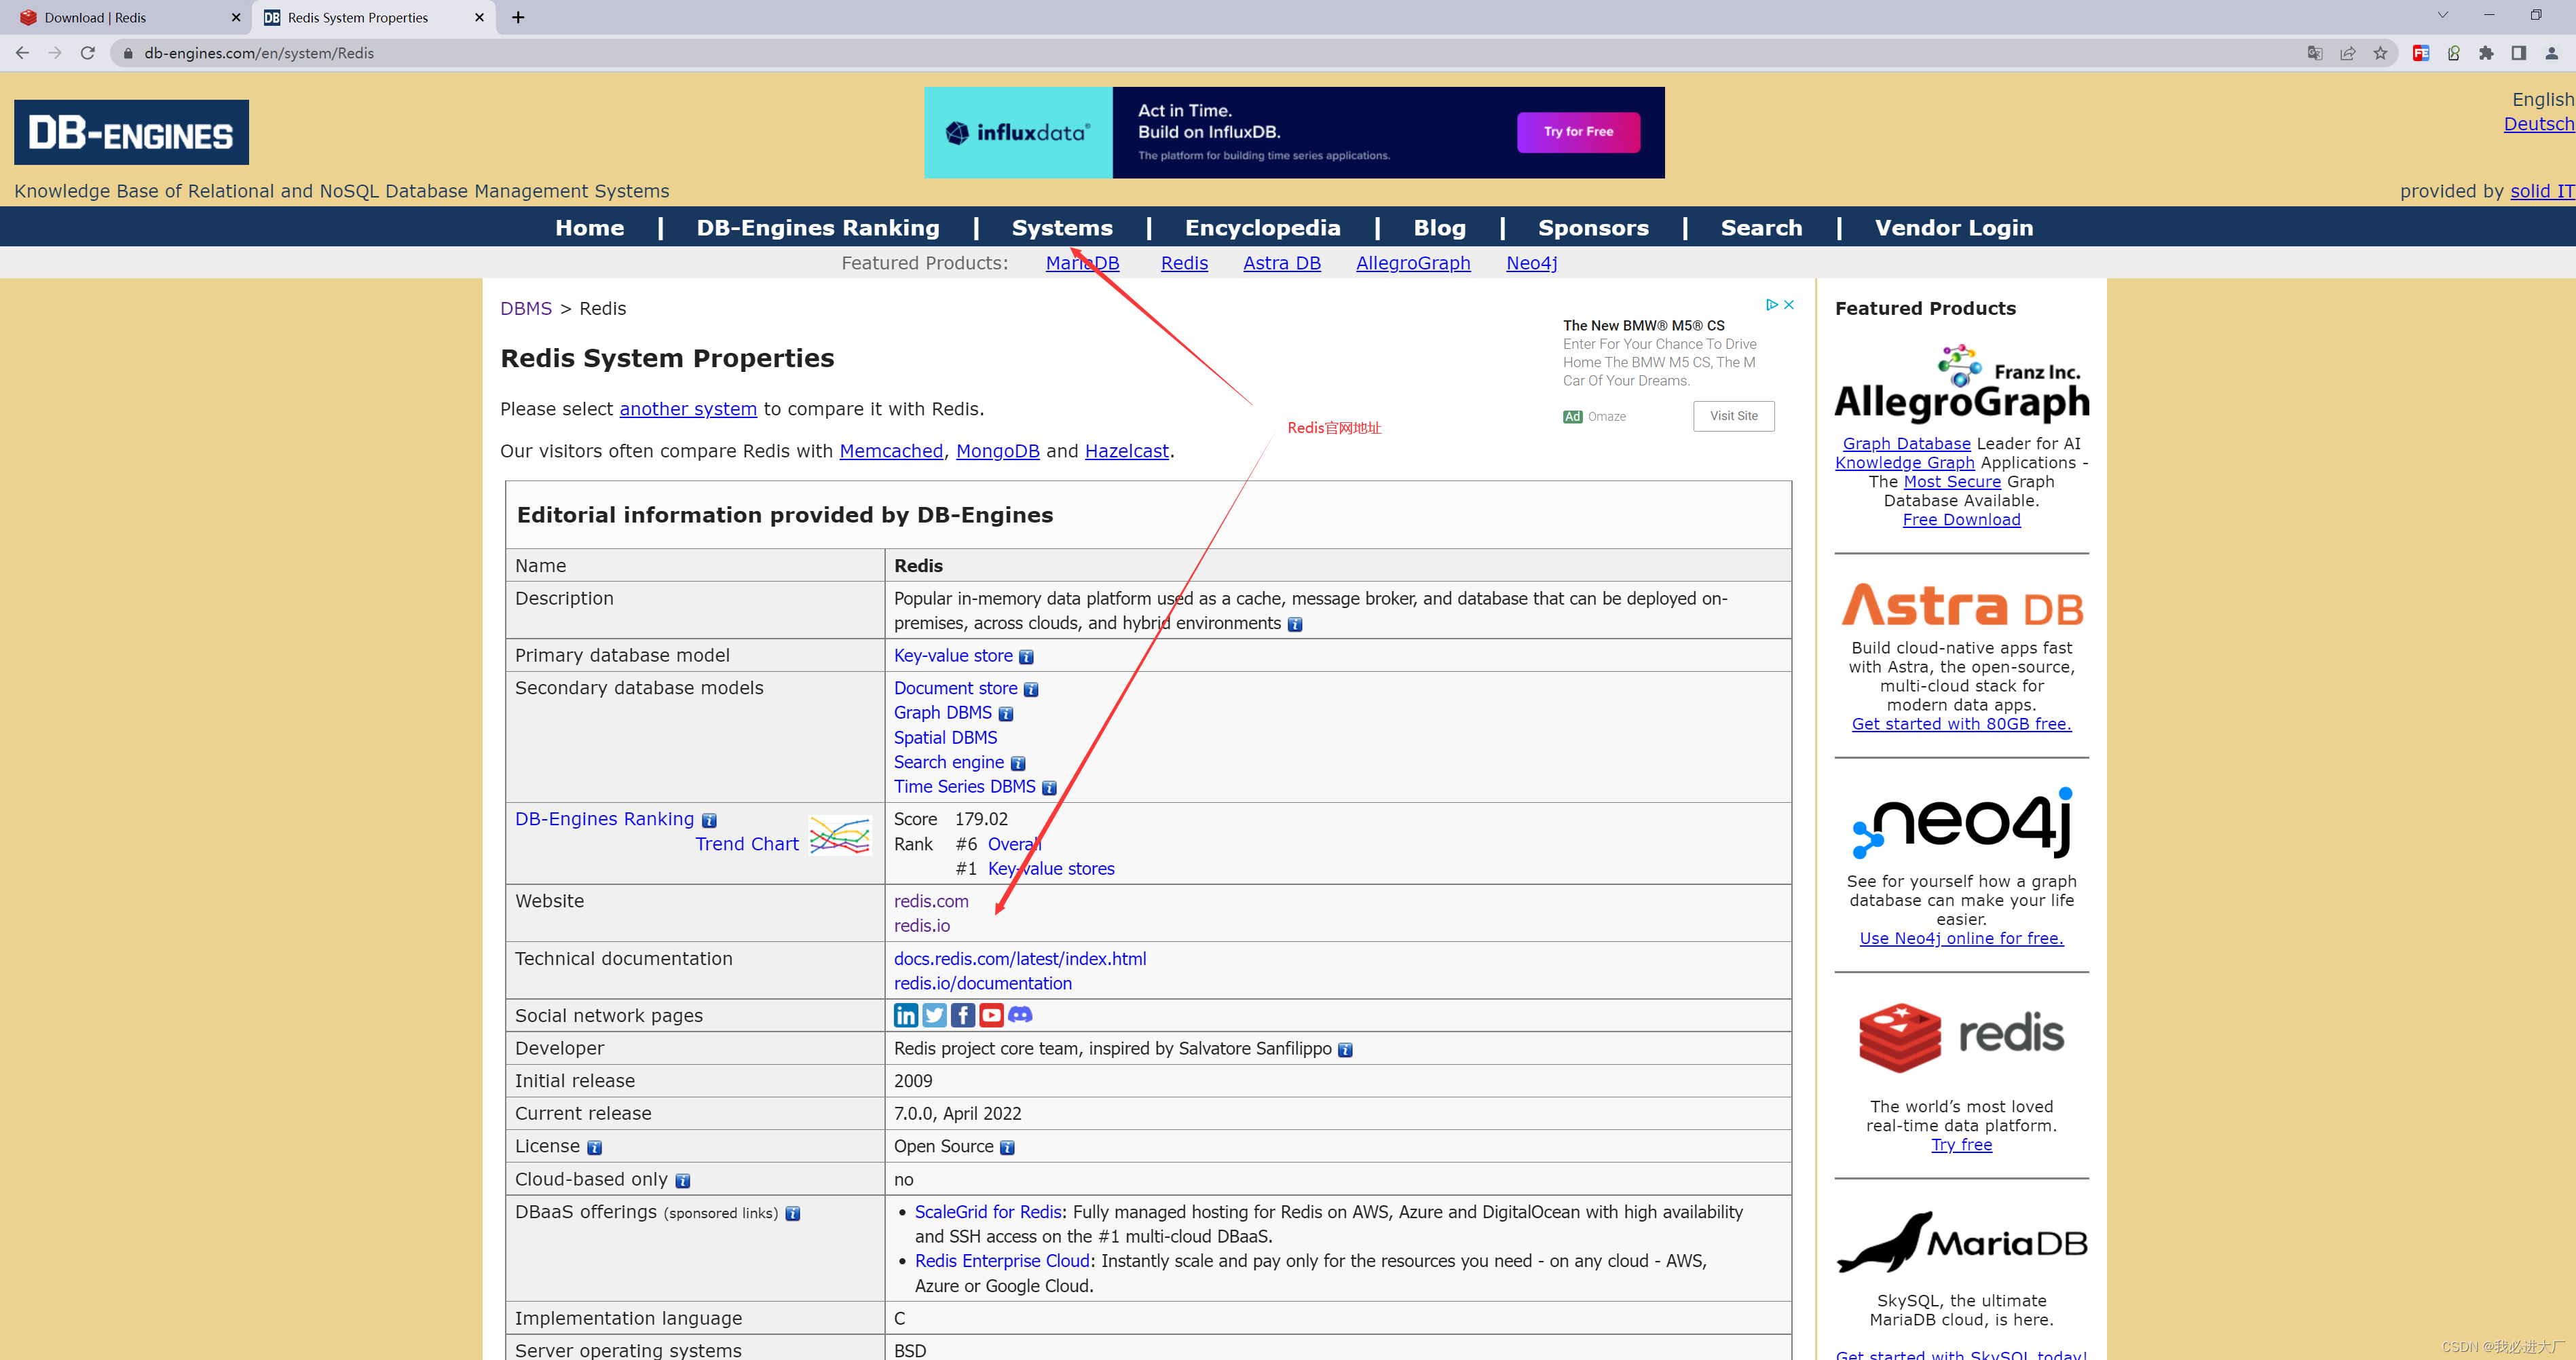Click the info icon next to Graph DBMS
The width and height of the screenshot is (2576, 1360).
click(x=1006, y=714)
